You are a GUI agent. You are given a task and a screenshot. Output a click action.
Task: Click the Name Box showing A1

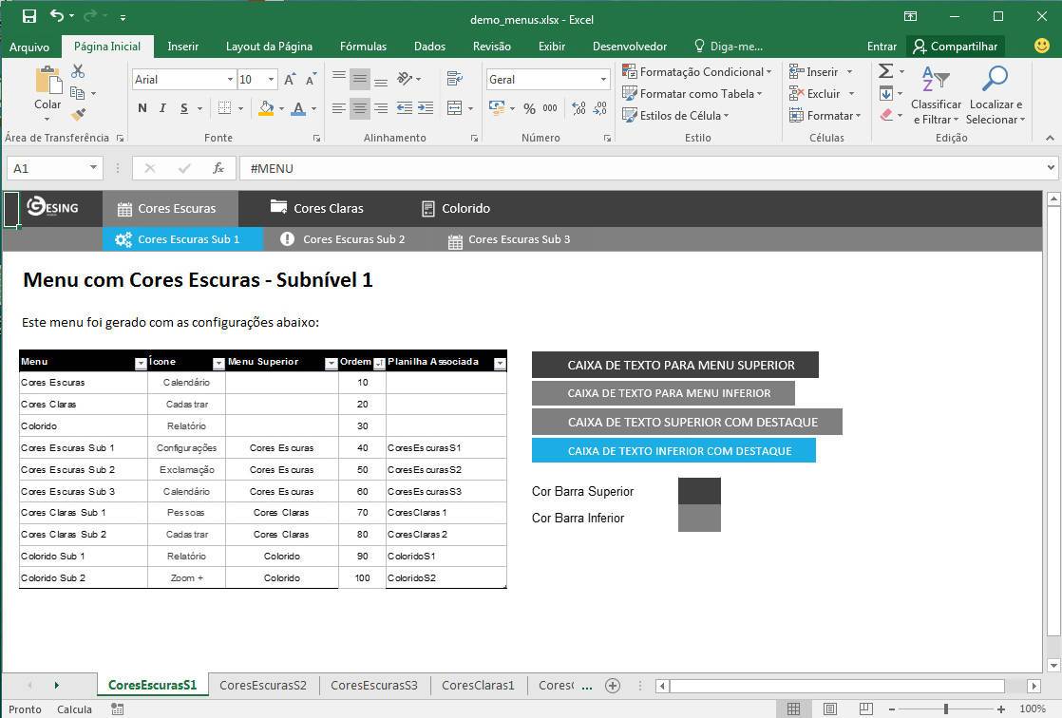46,168
